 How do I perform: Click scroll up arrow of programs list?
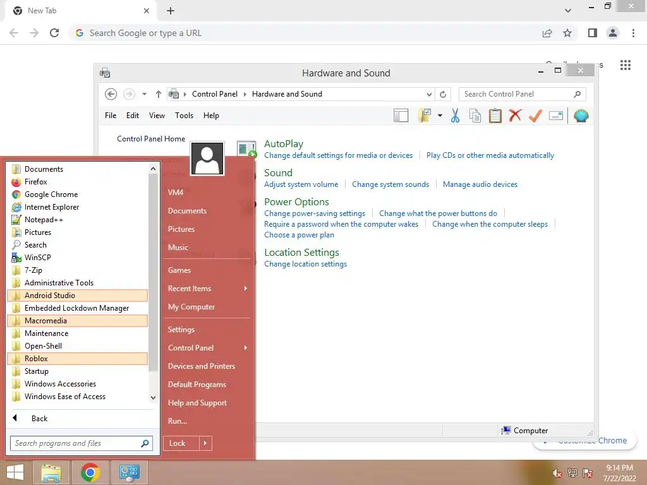(153, 169)
